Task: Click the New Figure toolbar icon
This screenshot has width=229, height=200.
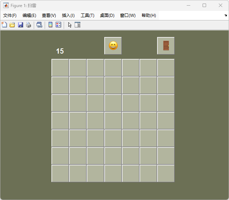Action: coord(4,25)
